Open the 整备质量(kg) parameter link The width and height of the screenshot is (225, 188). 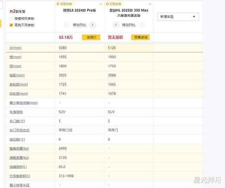19,149
